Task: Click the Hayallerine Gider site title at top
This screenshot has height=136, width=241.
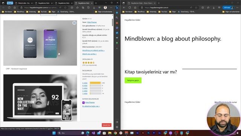Action: (132, 20)
